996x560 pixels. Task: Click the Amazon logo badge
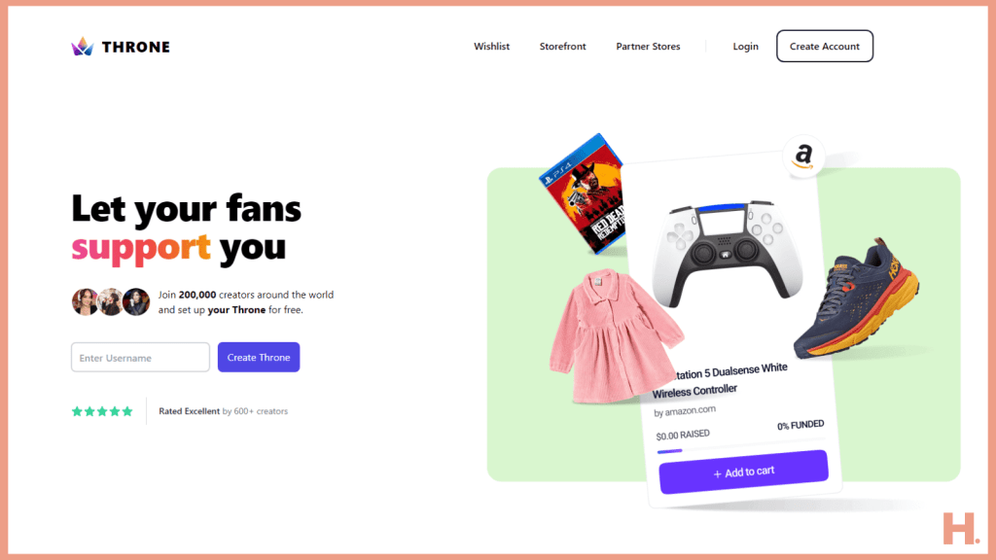tap(803, 157)
